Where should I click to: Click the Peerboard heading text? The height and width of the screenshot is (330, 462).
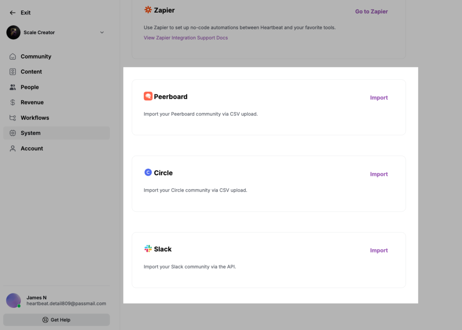pos(171,96)
